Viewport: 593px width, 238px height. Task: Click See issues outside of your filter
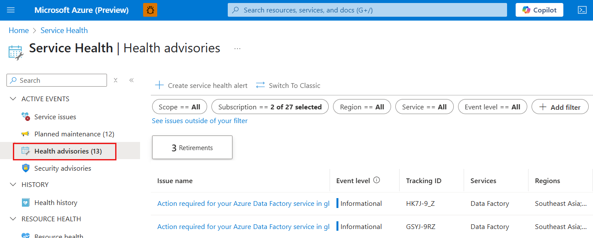(200, 121)
